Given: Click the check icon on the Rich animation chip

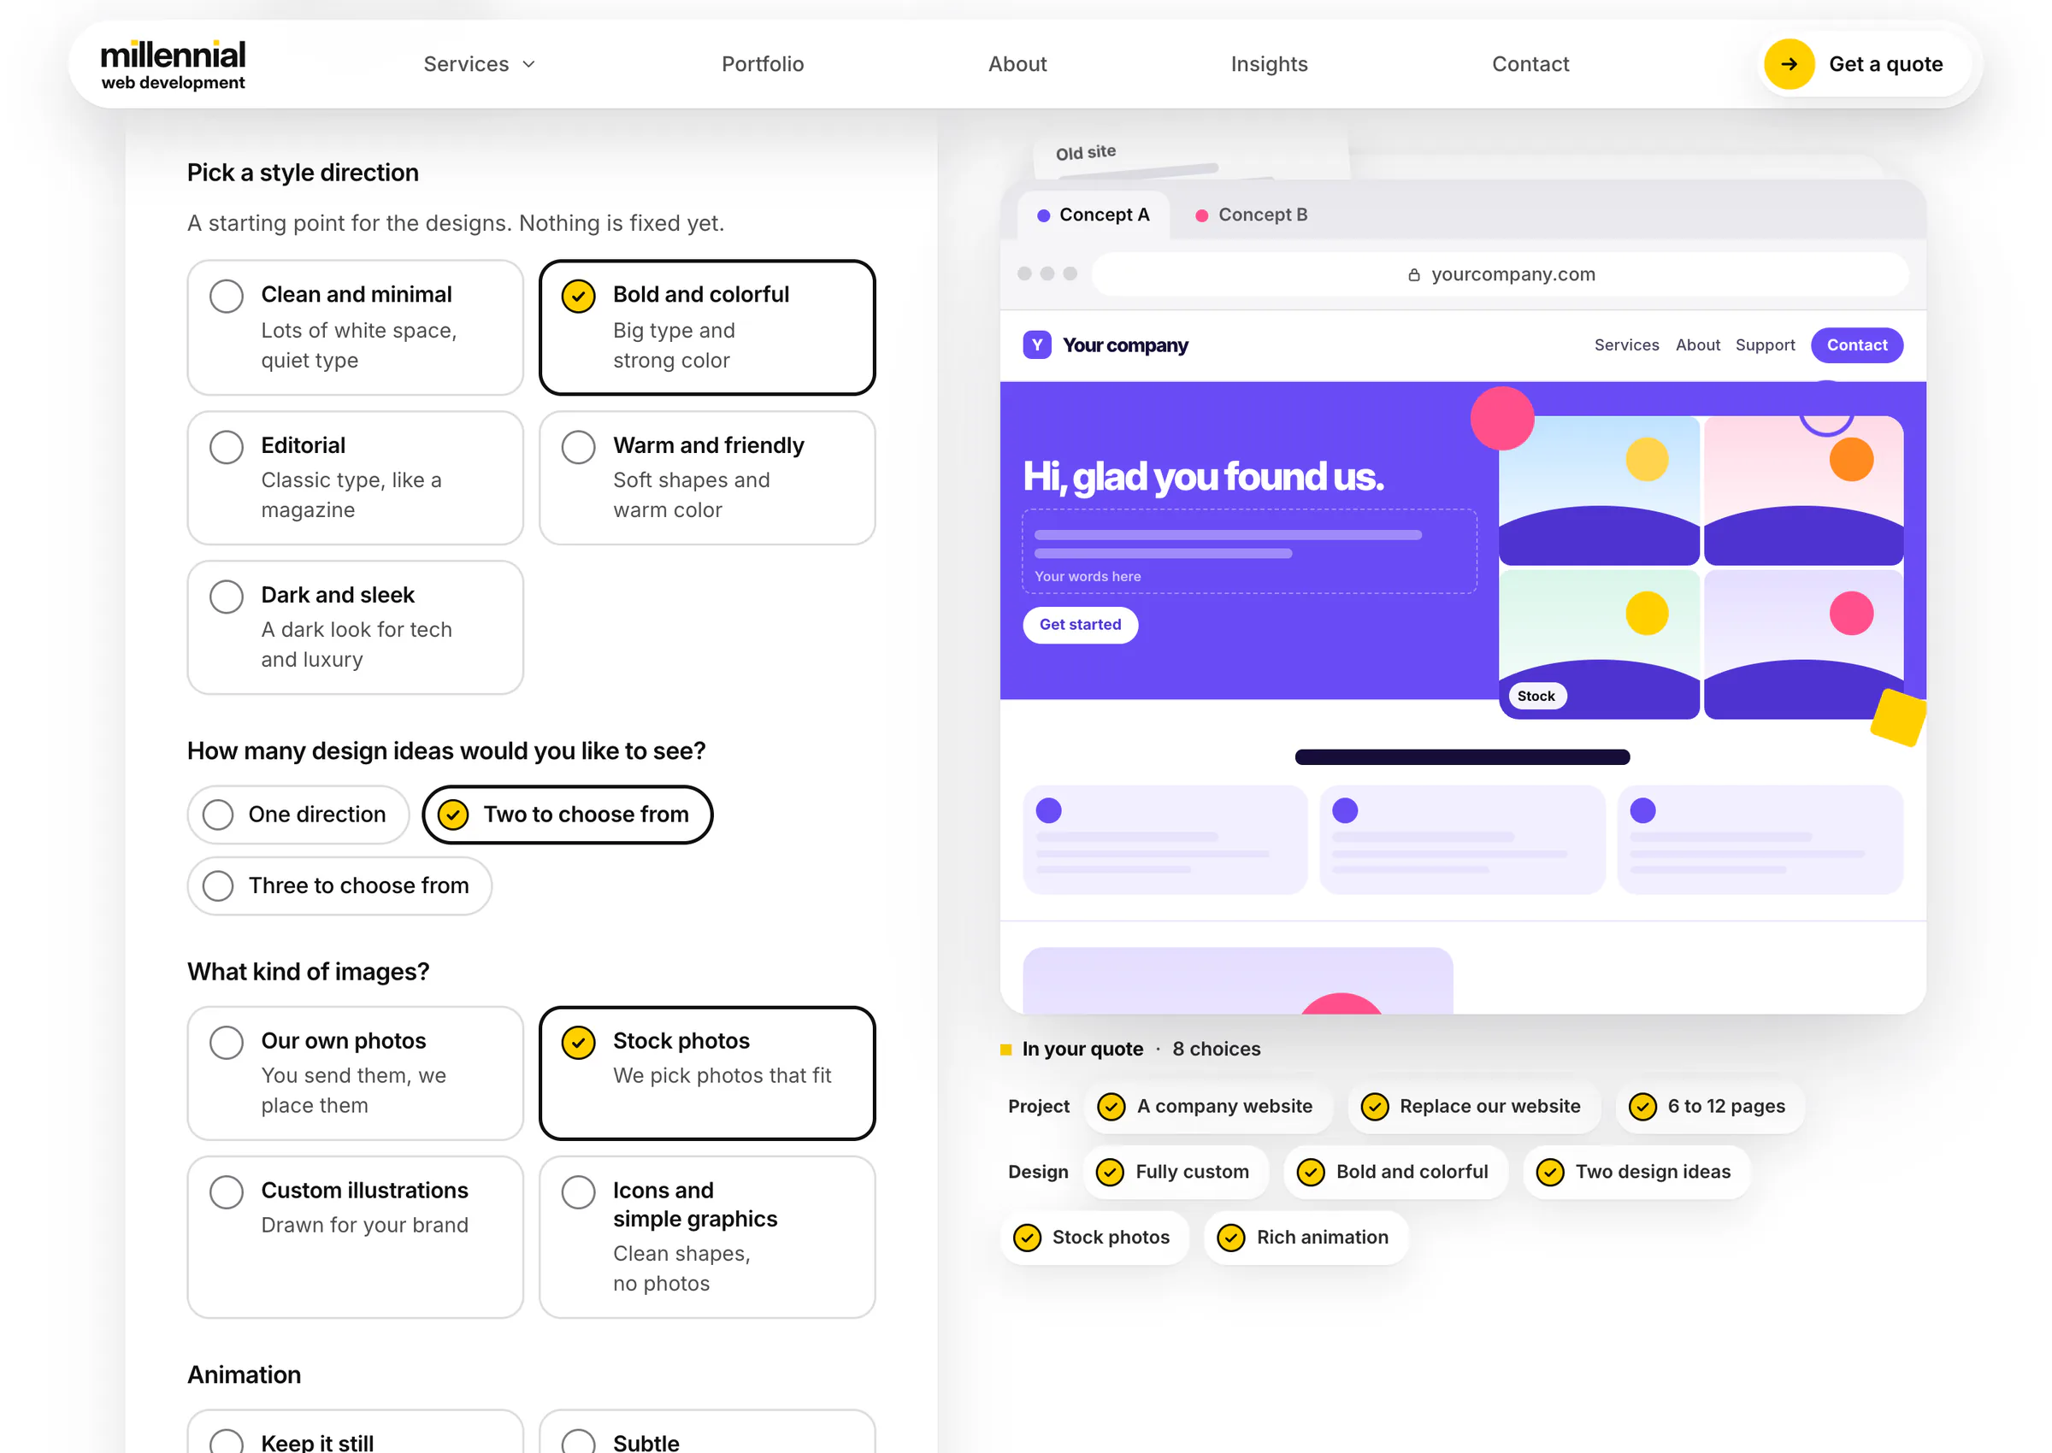Looking at the screenshot, I should 1230,1238.
